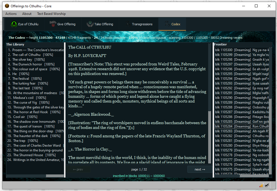277x191 pixels.
Task: Open the About menu
Action: point(27,14)
